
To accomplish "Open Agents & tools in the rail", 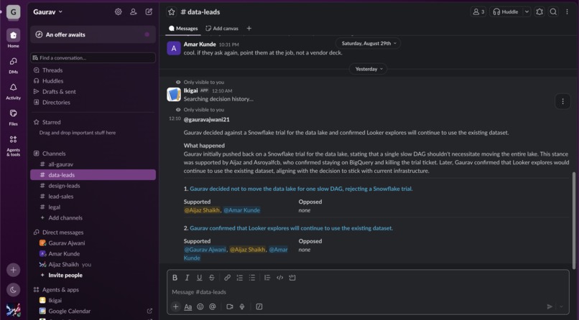I will (13, 145).
